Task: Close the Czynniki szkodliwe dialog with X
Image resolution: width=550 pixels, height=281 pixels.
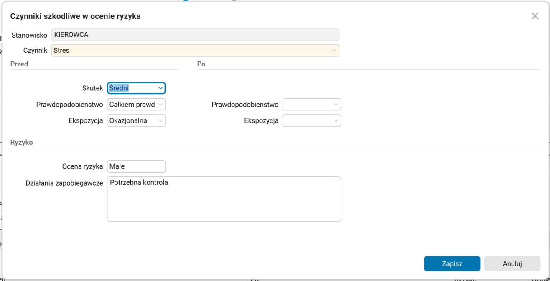Action: 535,16
